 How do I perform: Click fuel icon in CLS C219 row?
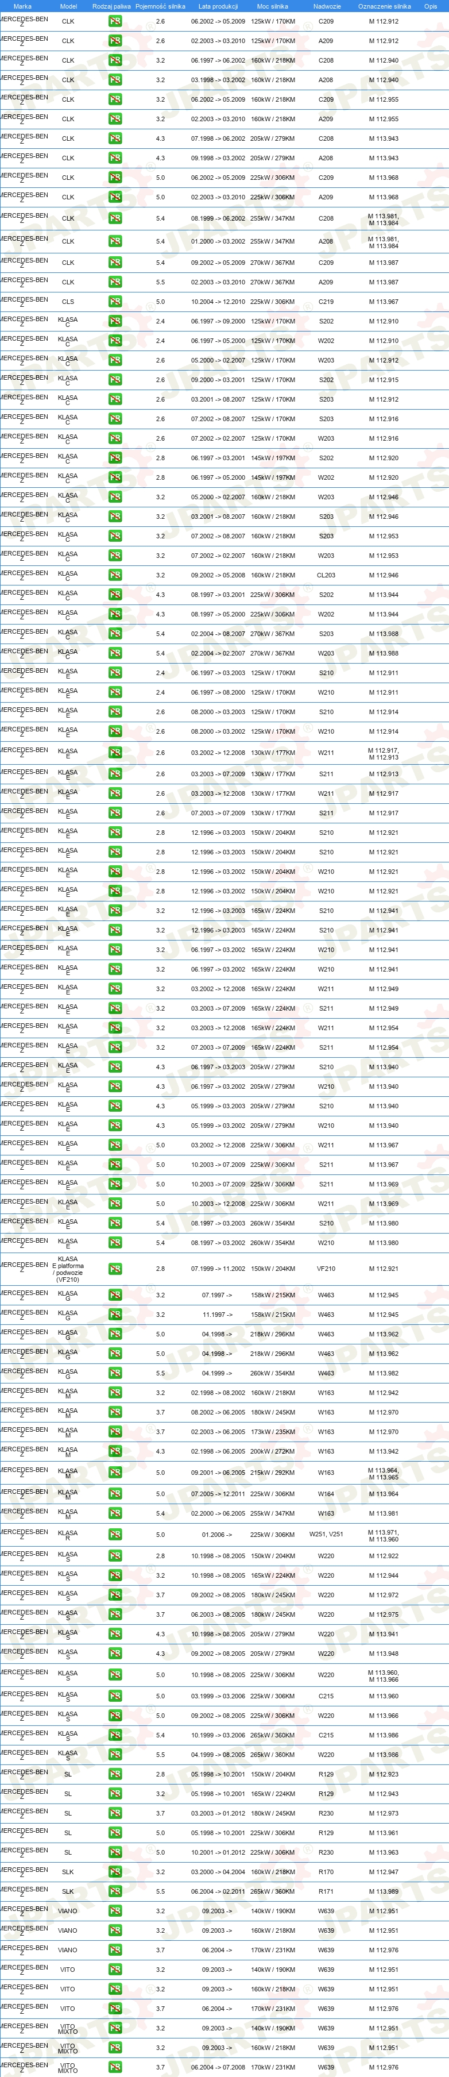pos(115,302)
